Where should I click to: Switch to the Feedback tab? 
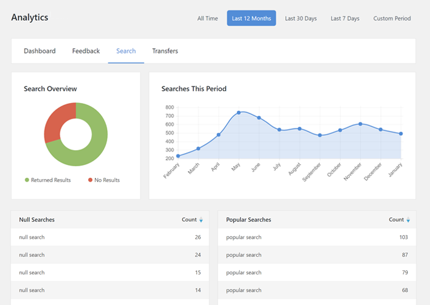pyautogui.click(x=86, y=51)
